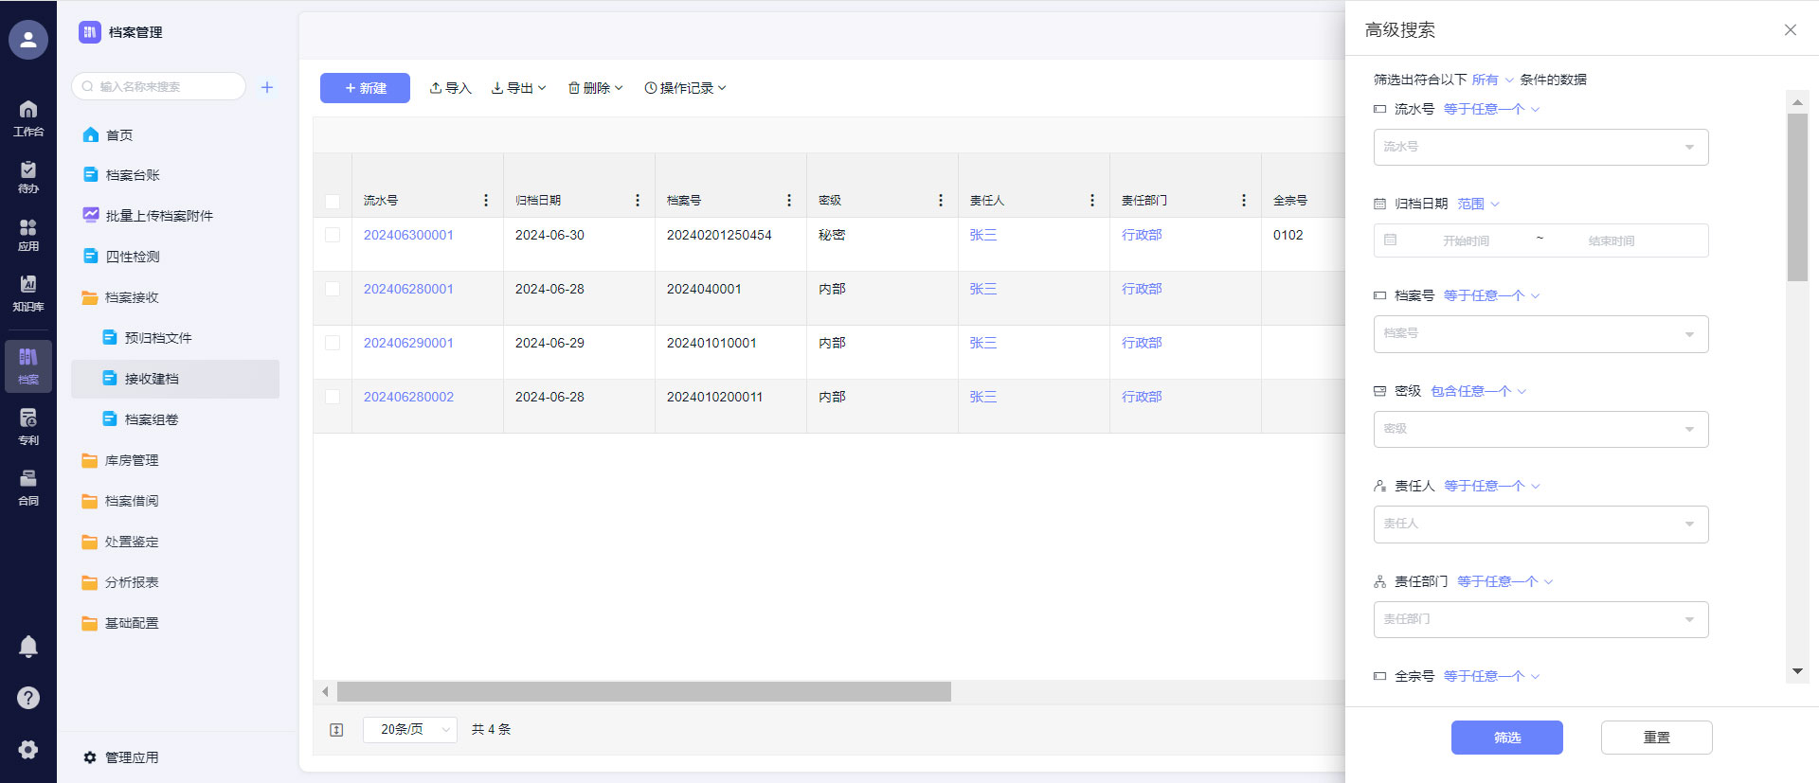
Task: Click the table horizontal scrollbar thumb
Action: click(643, 692)
